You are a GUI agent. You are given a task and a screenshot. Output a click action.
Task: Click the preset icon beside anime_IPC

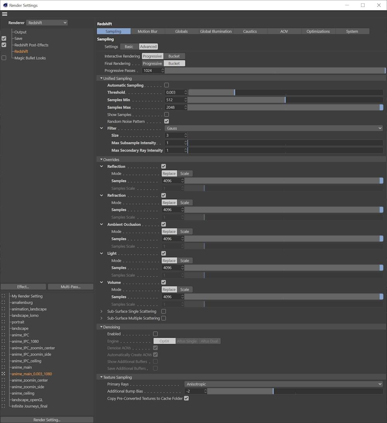click(3, 335)
